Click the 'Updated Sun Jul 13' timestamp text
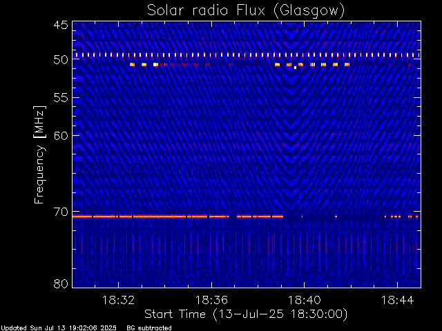 coord(59,328)
